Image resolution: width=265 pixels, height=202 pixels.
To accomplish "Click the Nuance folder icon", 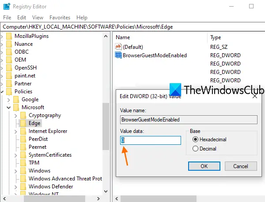I will pos(9,44).
